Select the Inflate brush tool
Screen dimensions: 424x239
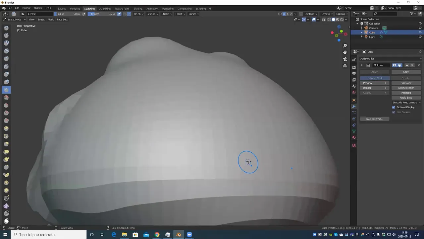point(6,74)
